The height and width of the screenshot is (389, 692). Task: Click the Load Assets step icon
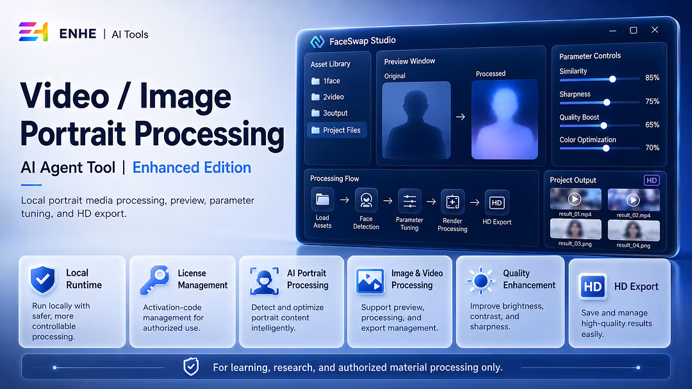point(322,200)
